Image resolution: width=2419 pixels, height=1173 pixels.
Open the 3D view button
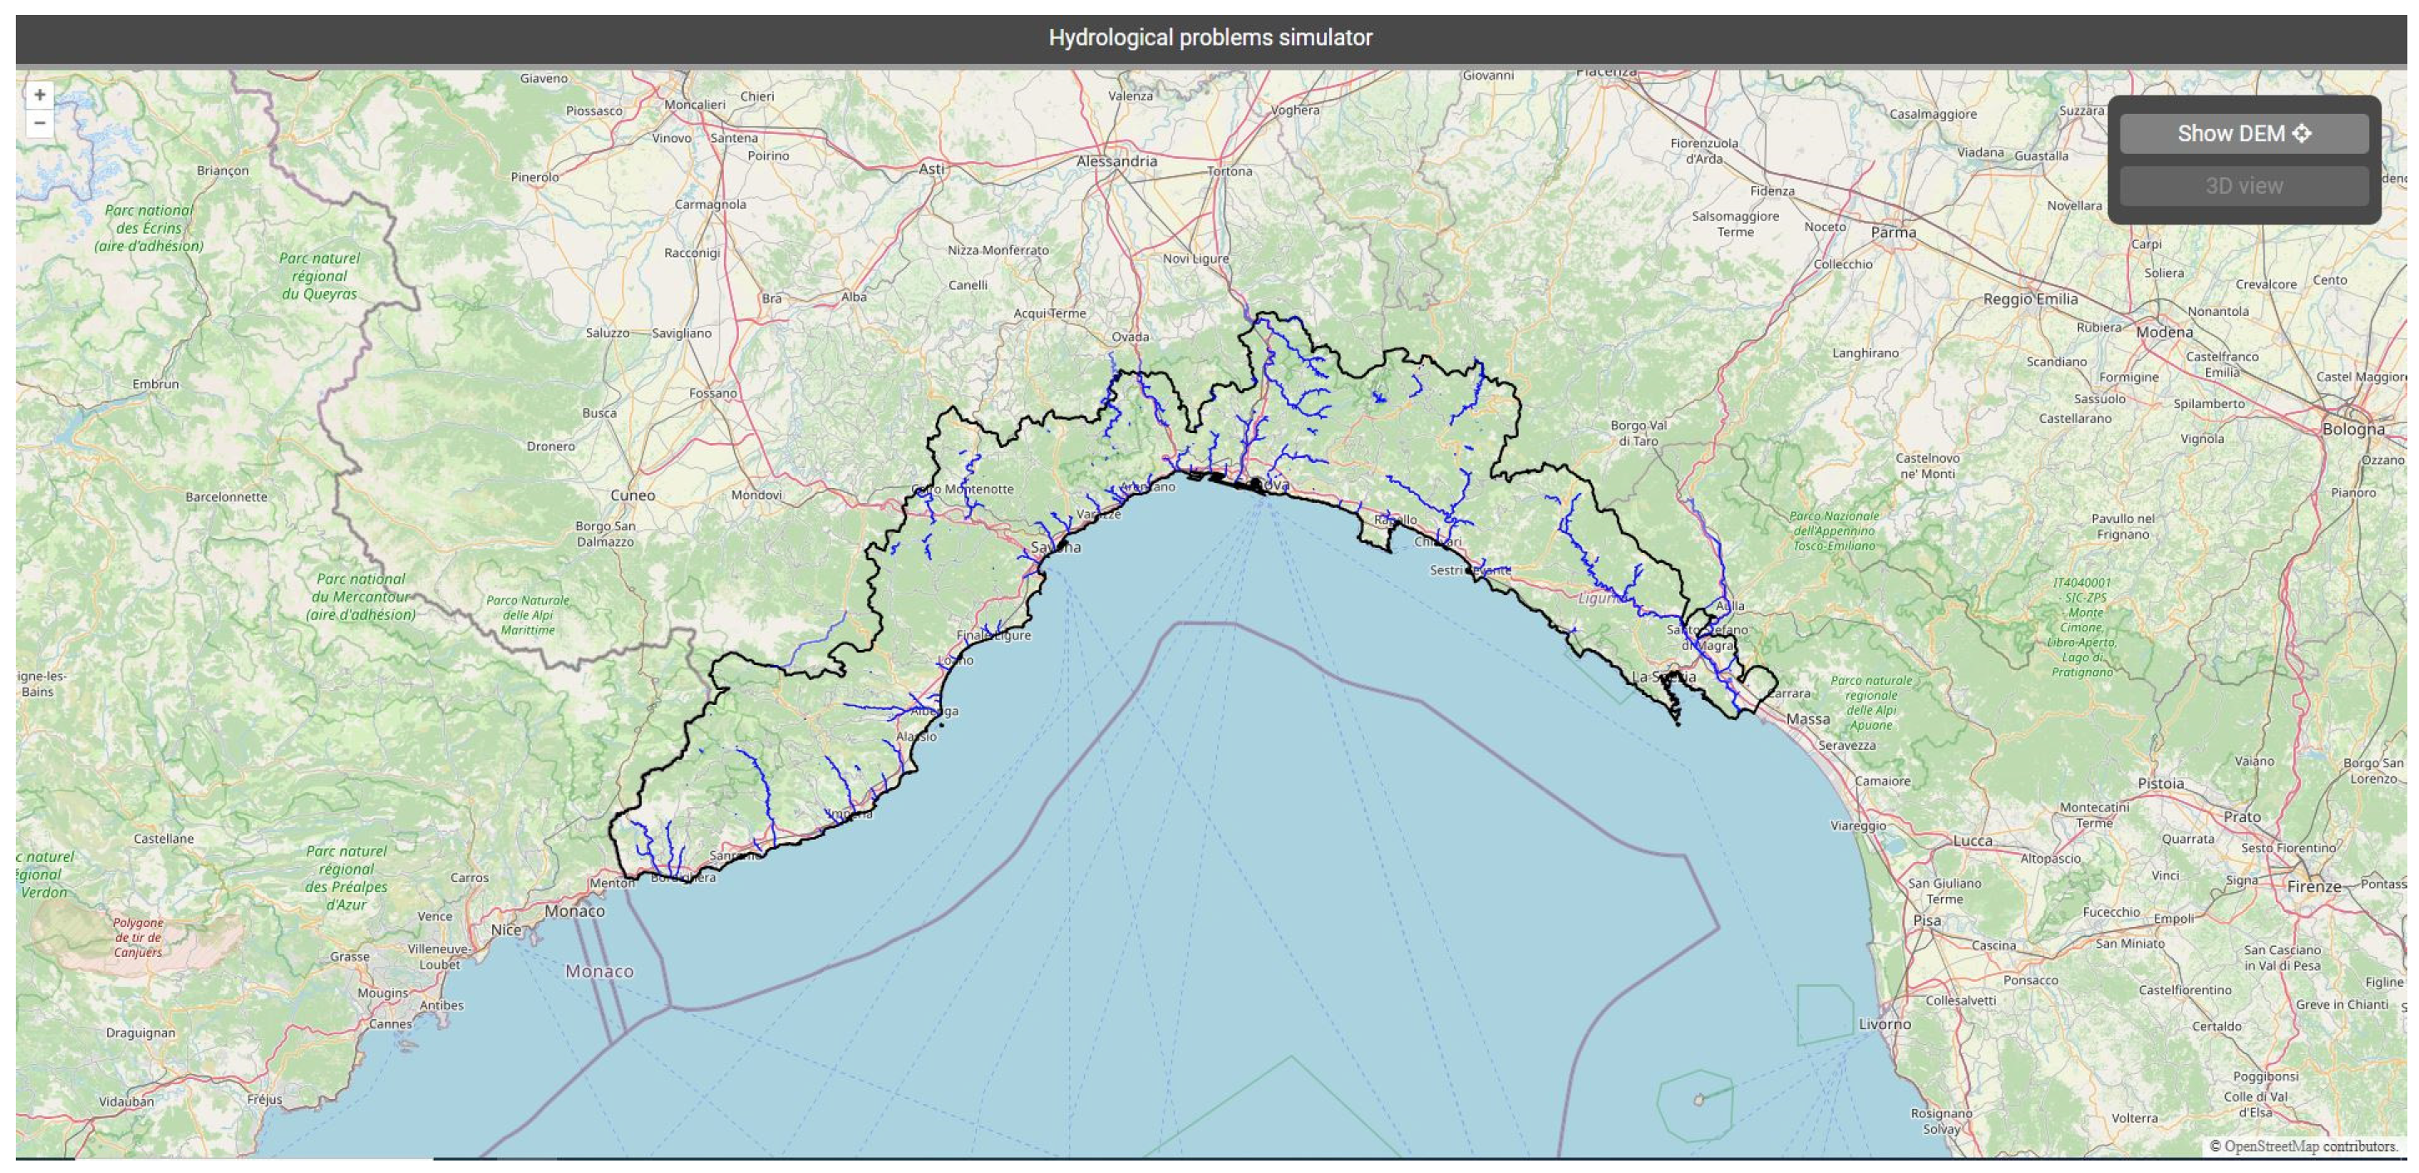[2243, 186]
